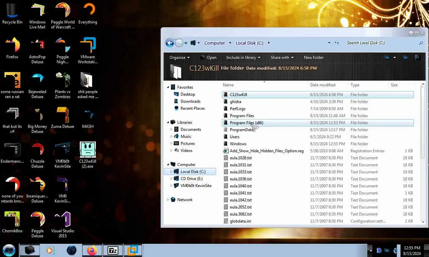The image size is (429, 257).
Task: Open Share with dropdown
Action: [282, 58]
